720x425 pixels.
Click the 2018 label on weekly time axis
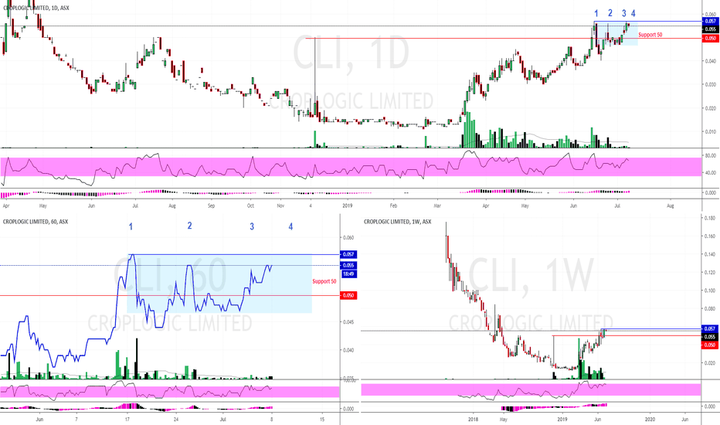click(x=474, y=419)
